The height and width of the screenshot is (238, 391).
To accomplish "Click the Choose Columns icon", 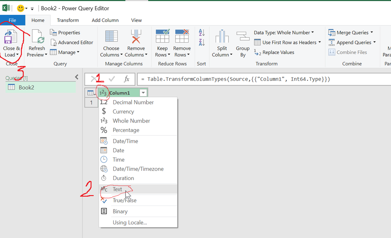I will [112, 36].
